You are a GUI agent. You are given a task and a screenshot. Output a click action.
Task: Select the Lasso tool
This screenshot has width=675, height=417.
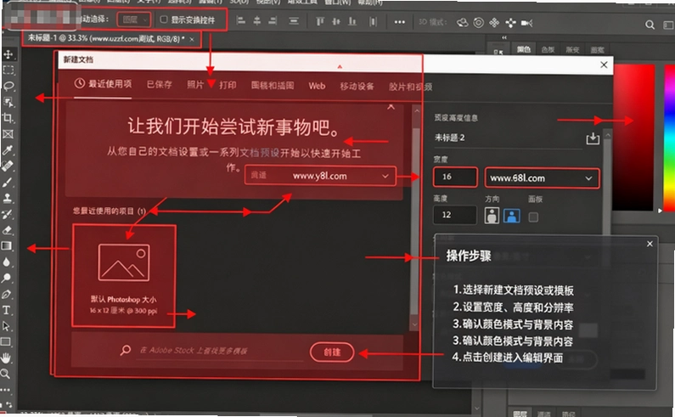(x=8, y=86)
